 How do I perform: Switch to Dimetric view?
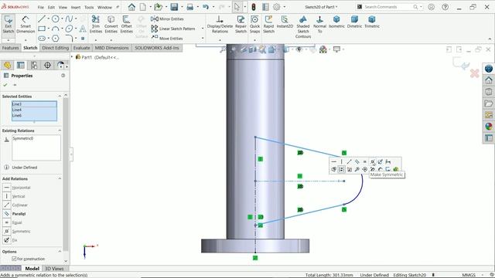pos(354,22)
